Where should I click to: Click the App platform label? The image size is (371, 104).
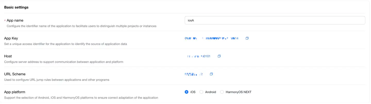pos(15,92)
